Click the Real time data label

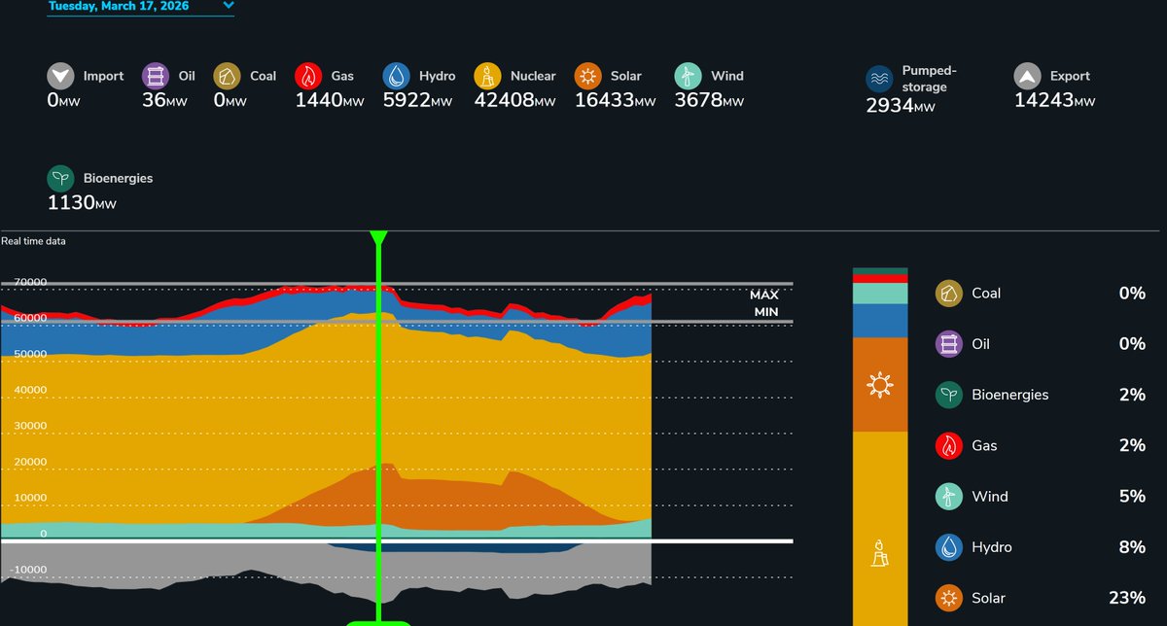pos(33,240)
